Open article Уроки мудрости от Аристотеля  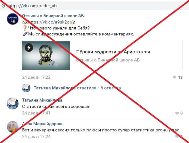114,52
